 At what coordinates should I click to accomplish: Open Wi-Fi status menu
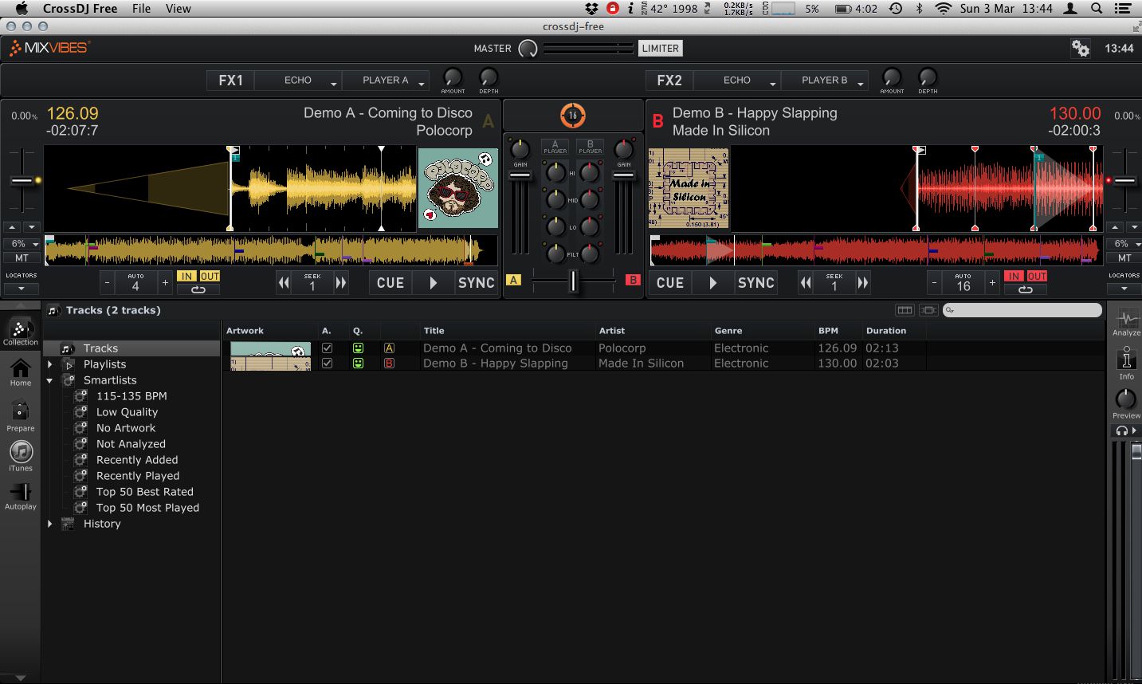pyautogui.click(x=944, y=9)
